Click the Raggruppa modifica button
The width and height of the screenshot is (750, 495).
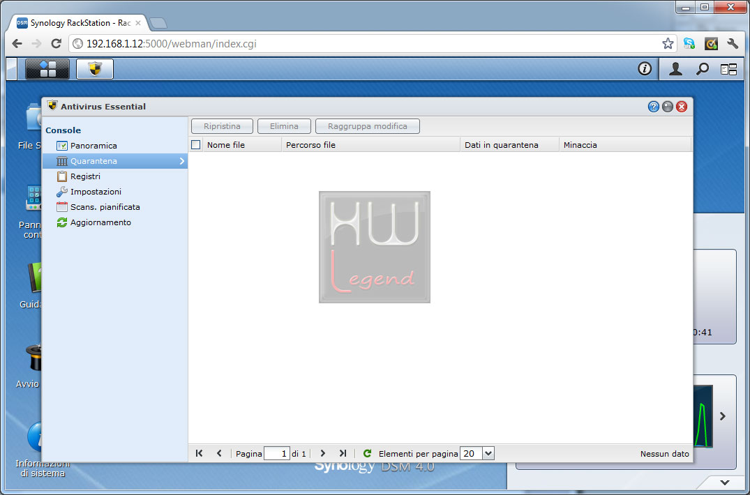click(x=368, y=126)
